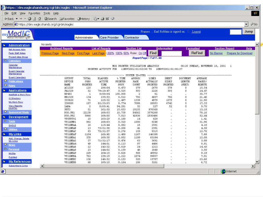This screenshot has width=263, height=197.
Task: Click the folder icon beside My References
Action: point(4,162)
